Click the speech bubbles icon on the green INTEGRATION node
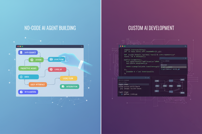202x134 pixels. tap(63, 86)
